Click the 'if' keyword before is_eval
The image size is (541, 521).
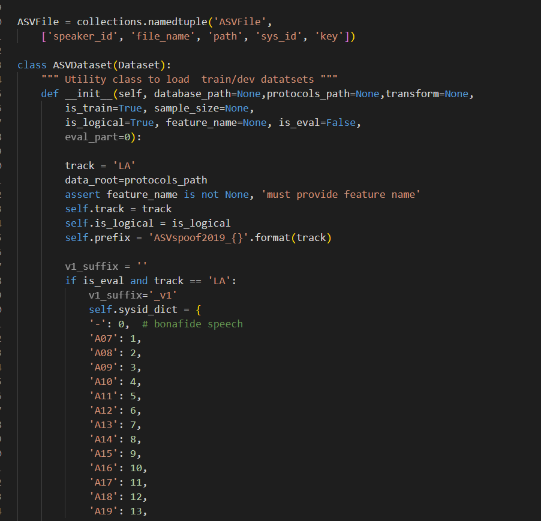[x=71, y=281]
